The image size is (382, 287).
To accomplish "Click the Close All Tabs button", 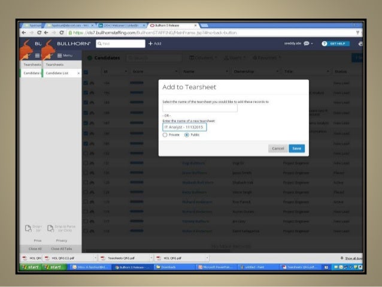I will tap(62, 249).
